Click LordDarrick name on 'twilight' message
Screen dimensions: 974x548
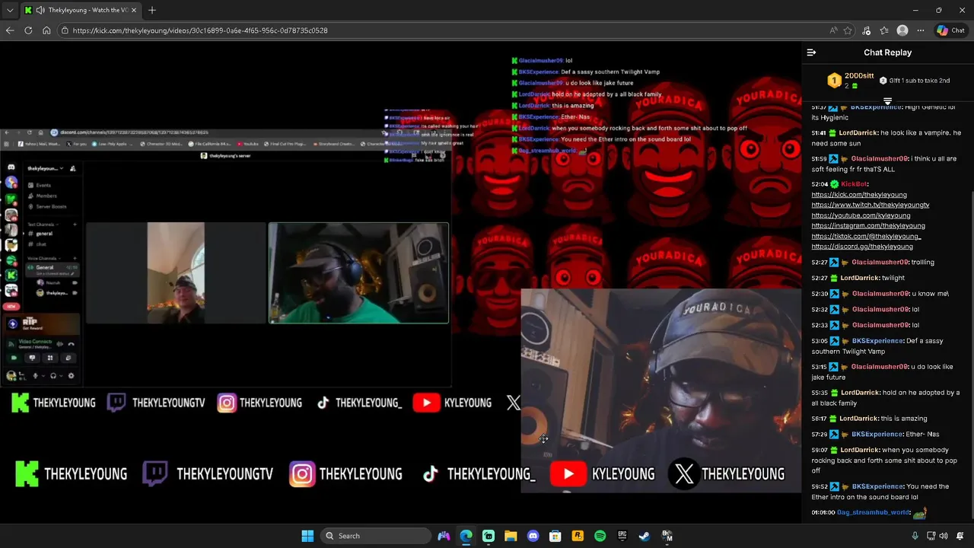(x=860, y=278)
